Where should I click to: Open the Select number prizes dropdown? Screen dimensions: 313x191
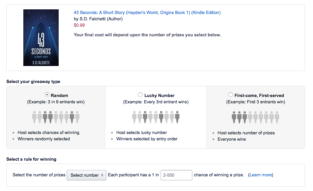(86, 175)
